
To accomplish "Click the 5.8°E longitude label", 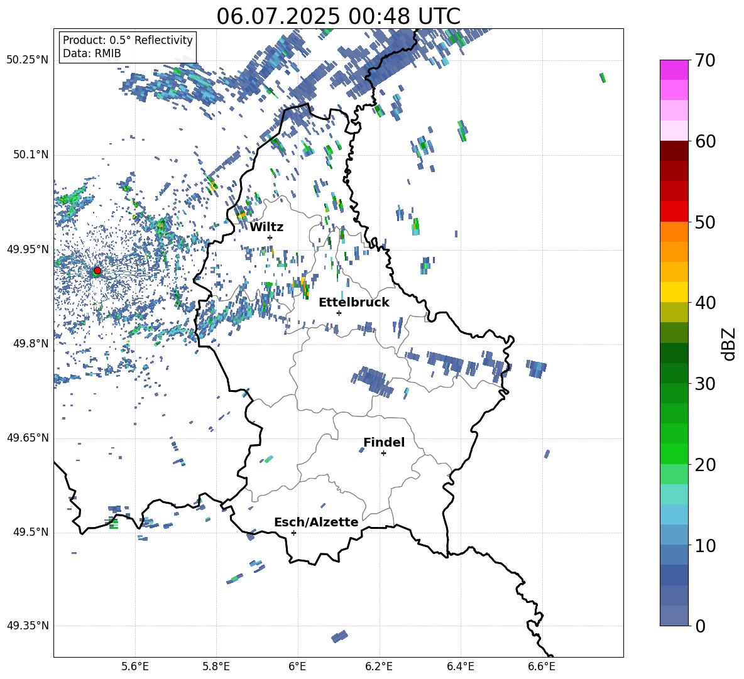I will 216,667.
